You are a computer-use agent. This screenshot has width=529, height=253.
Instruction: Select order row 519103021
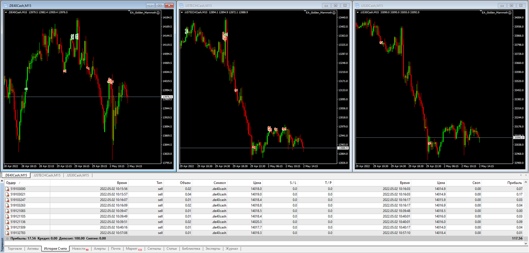coord(264,194)
